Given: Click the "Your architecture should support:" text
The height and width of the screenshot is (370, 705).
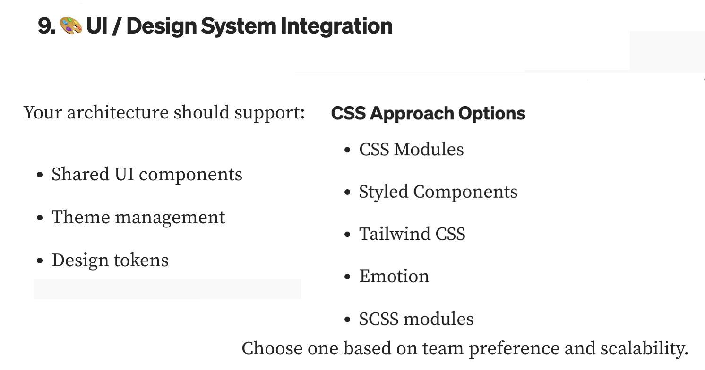Looking at the screenshot, I should click(x=164, y=113).
